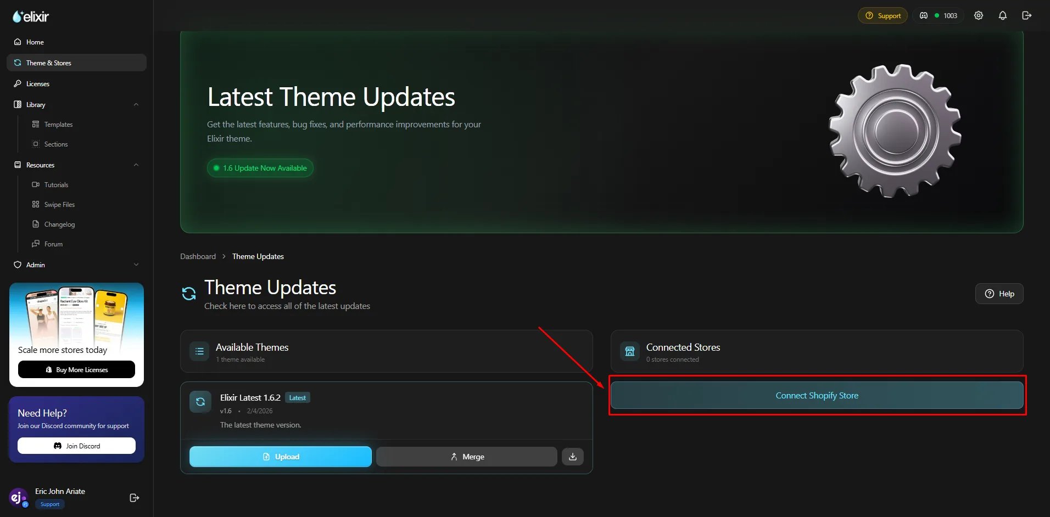Click Theme Updates breadcrumb

[x=258, y=256]
